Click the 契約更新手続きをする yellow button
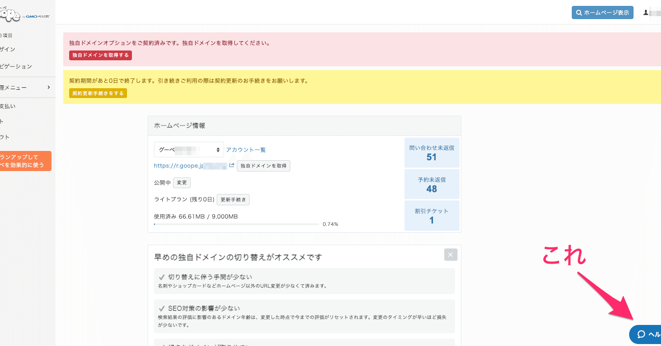 tap(98, 93)
